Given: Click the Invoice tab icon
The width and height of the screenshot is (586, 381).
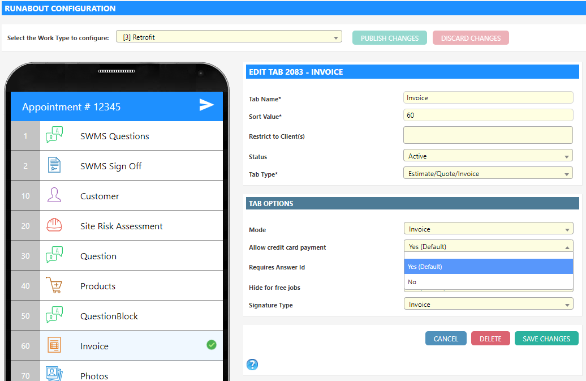Looking at the screenshot, I should tap(54, 346).
